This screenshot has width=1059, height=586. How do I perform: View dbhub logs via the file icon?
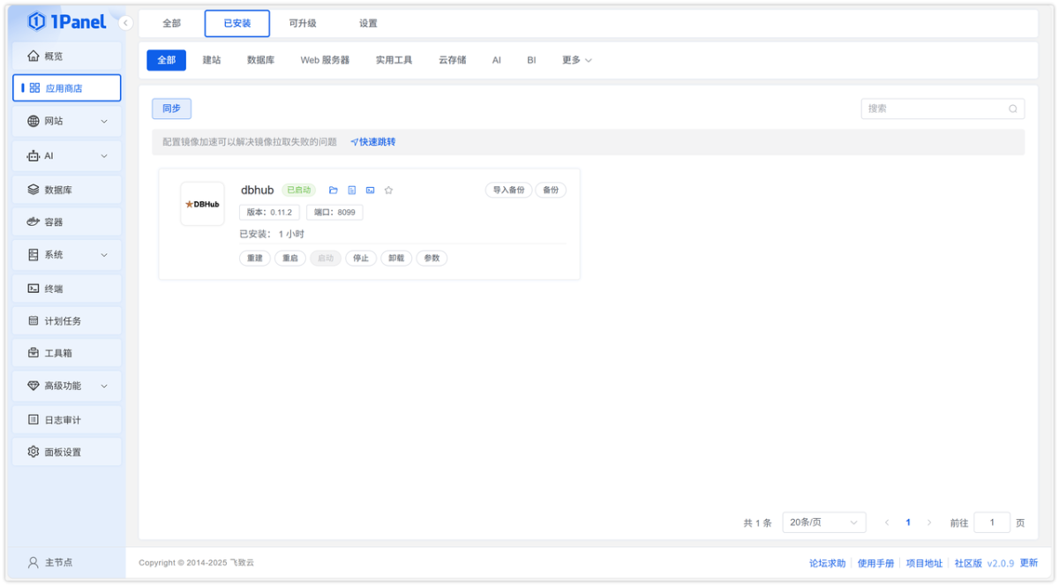pyautogui.click(x=352, y=190)
